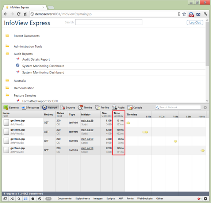Dock devtools to separate window icon

[5, 199]
